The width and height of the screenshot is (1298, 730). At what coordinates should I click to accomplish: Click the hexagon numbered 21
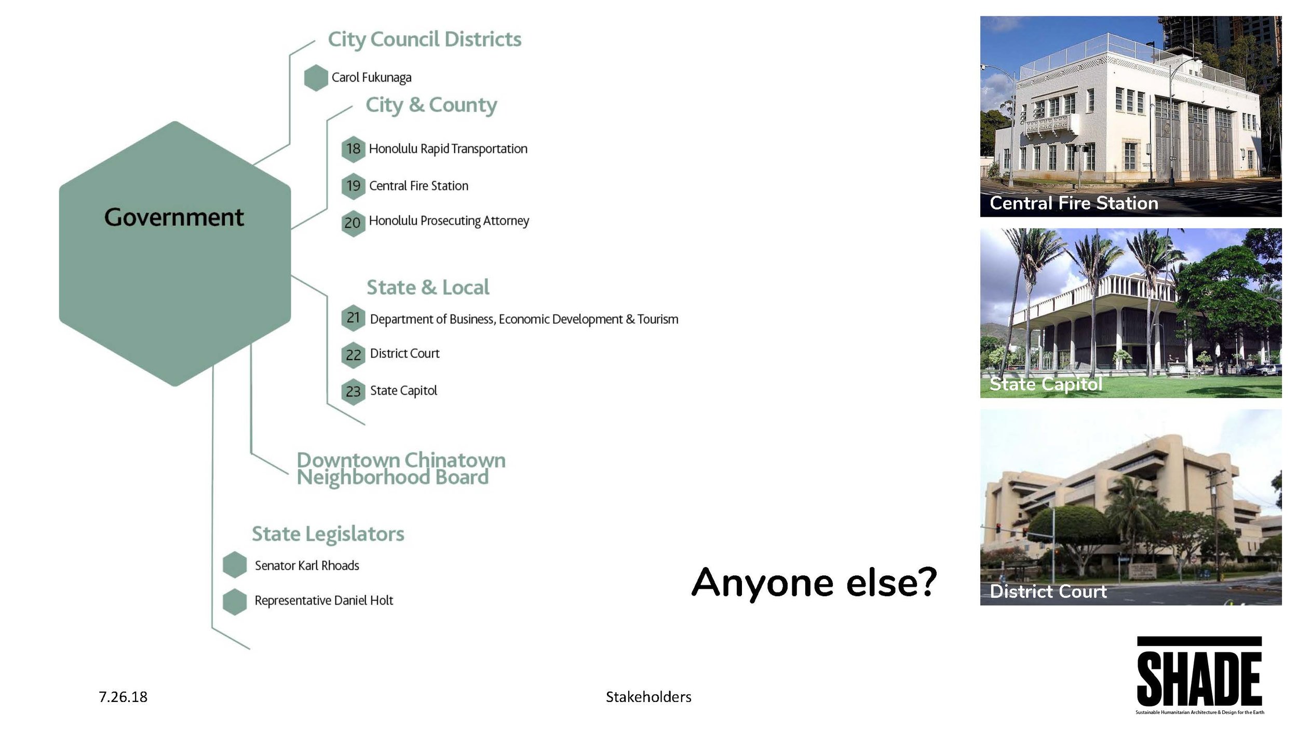tap(353, 318)
